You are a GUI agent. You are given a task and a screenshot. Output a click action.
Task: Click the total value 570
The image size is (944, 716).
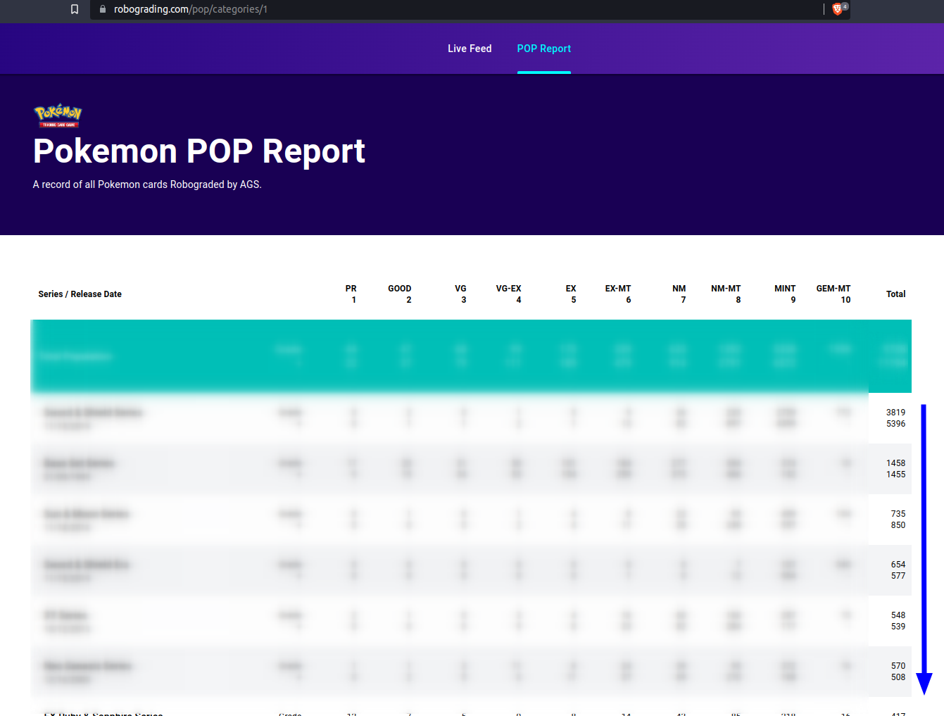898,666
